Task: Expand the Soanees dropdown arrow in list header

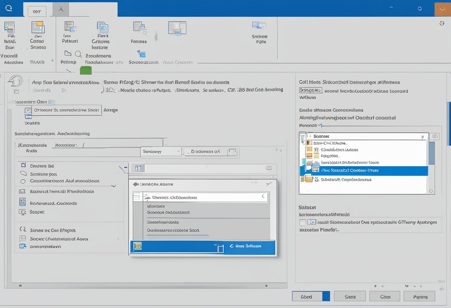Action: click(x=422, y=137)
